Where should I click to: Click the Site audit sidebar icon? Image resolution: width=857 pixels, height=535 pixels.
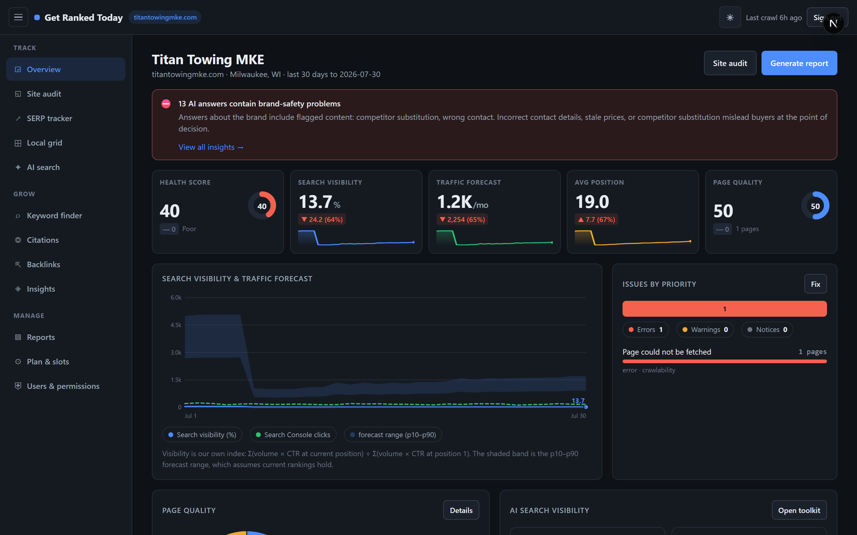point(18,94)
